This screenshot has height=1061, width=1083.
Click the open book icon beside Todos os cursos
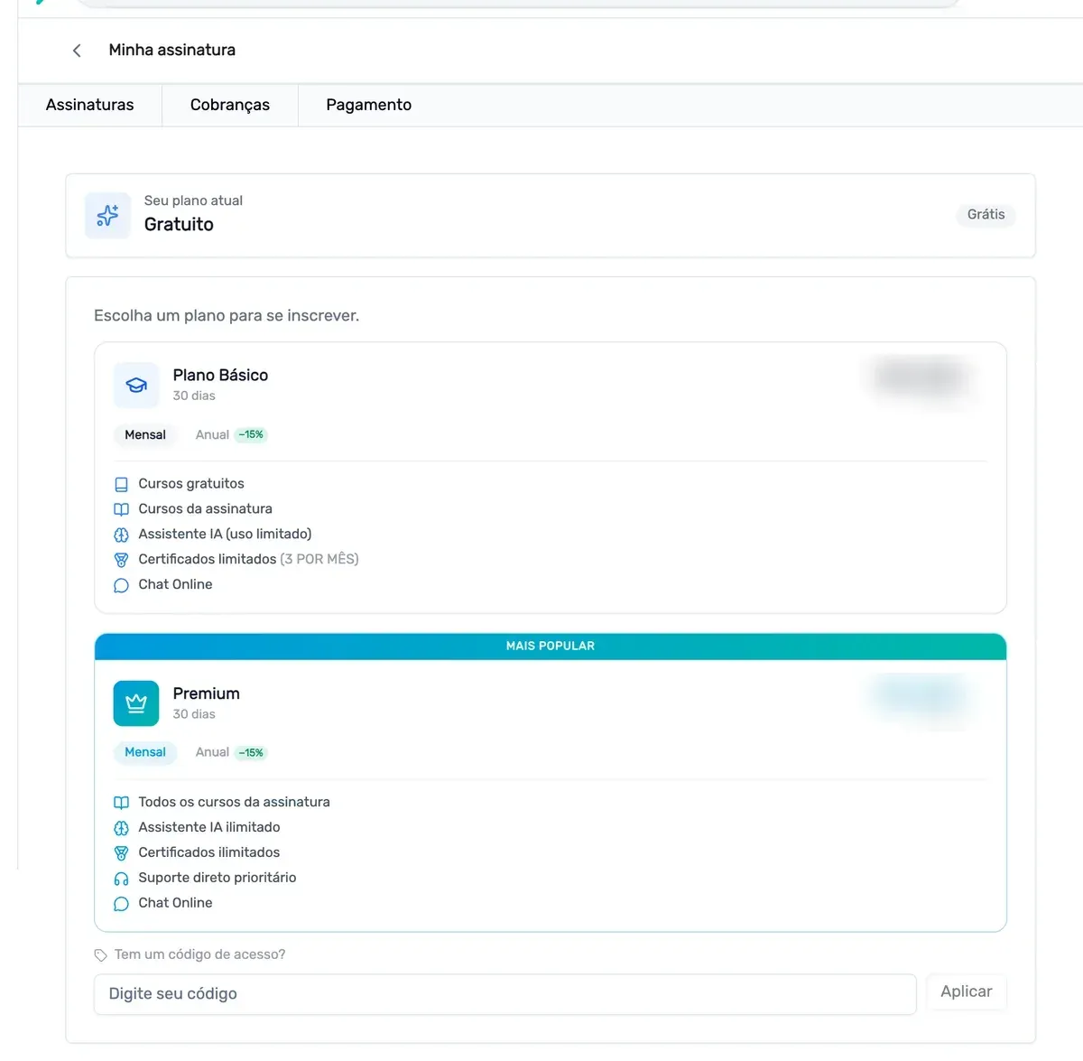(x=121, y=802)
